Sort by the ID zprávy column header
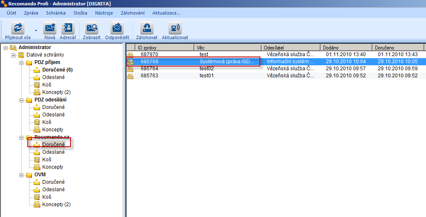This screenshot has height=217, width=426. [164, 47]
